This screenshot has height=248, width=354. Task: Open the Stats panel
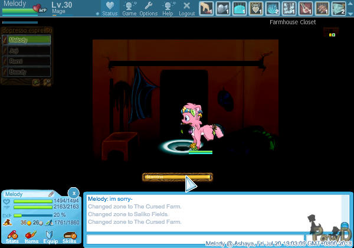(12, 237)
